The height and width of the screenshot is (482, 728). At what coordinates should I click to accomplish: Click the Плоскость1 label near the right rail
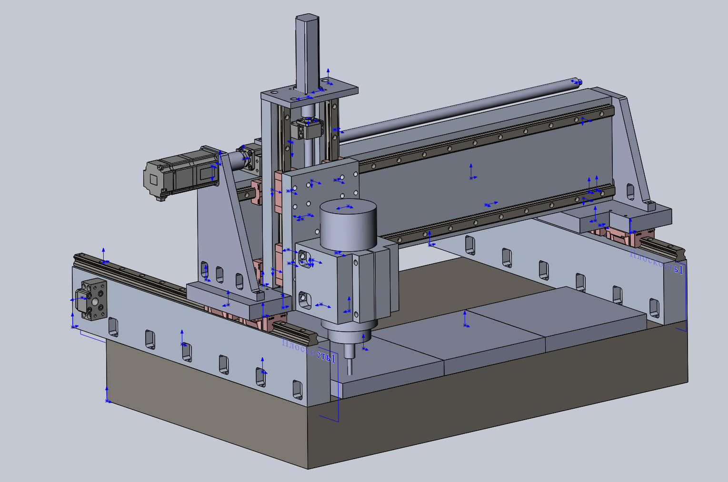point(656,262)
